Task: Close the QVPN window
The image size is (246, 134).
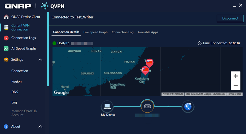Action: (x=240, y=5)
